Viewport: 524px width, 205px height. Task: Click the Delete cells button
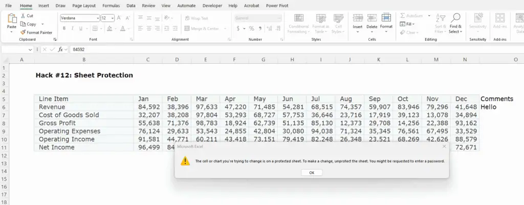coord(372,23)
